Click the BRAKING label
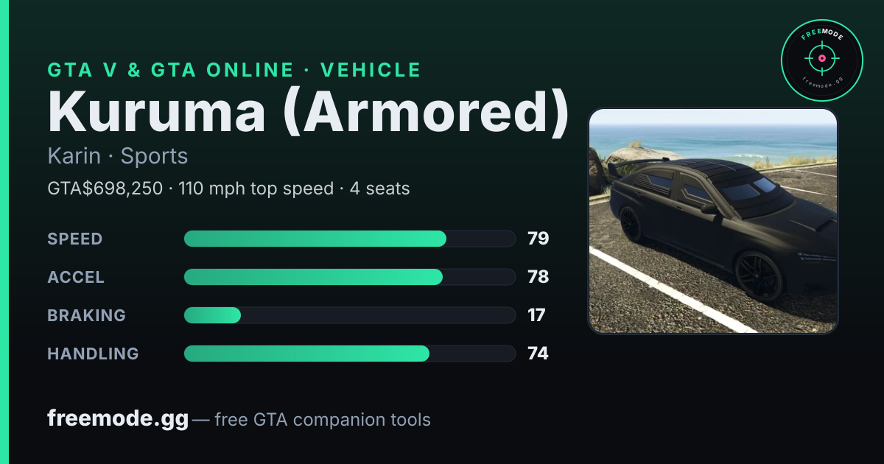The width and height of the screenshot is (884, 464). (86, 315)
